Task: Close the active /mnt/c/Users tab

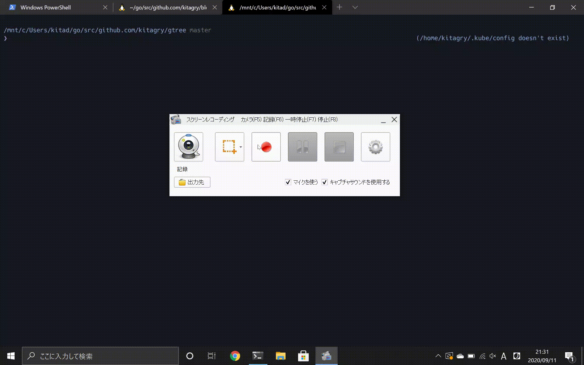Action: [324, 8]
